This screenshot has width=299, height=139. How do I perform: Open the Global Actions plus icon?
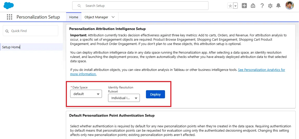(x=244, y=6)
